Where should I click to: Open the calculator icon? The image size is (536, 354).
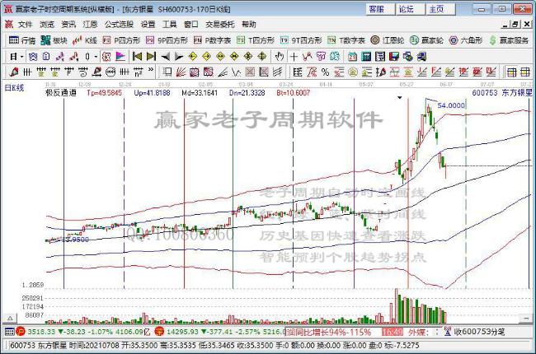[x=366, y=57]
